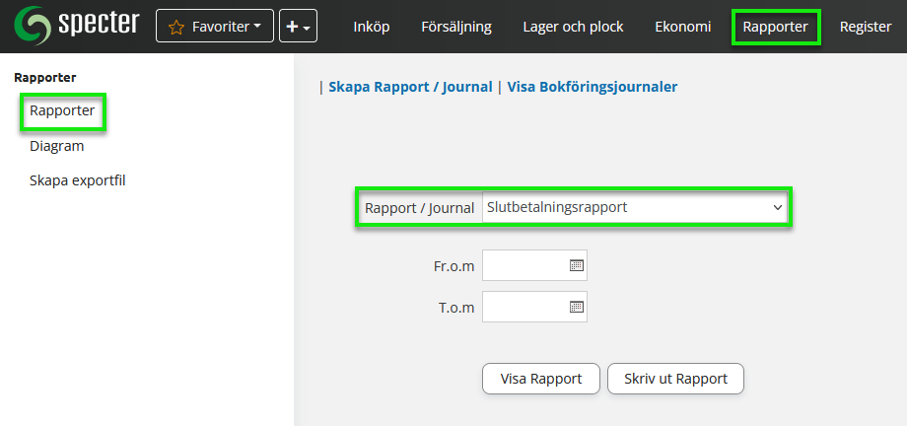Open the plus quick-add dropdown
The width and height of the screenshot is (907, 426).
tap(297, 27)
